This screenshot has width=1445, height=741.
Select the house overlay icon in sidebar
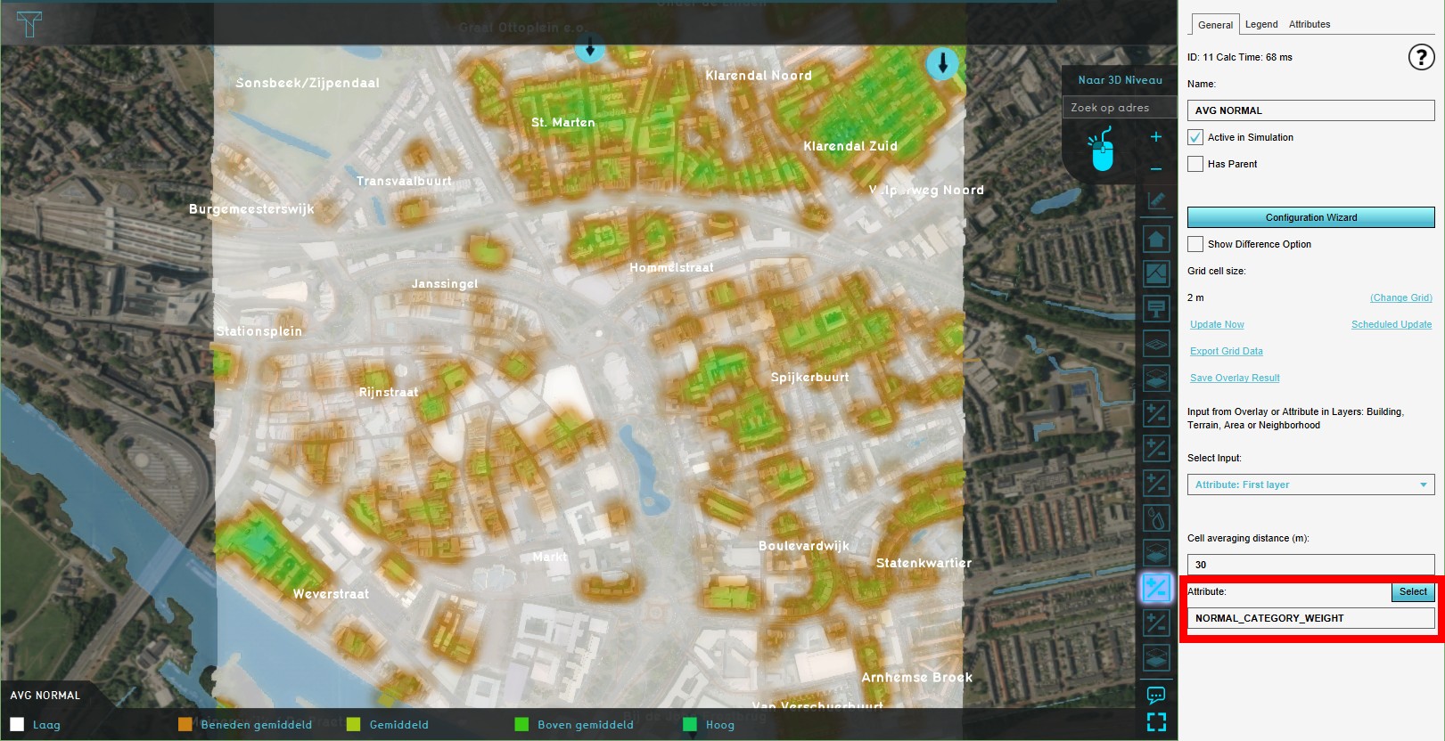[x=1156, y=239]
